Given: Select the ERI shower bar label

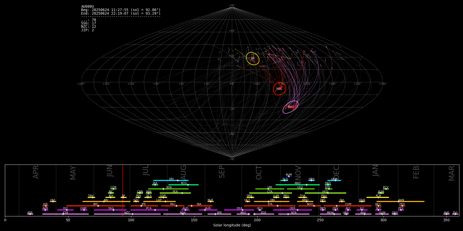Looking at the screenshot, I should point(171,179).
